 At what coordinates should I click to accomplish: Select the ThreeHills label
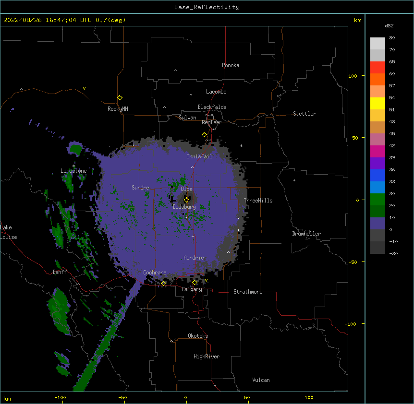pyautogui.click(x=258, y=201)
